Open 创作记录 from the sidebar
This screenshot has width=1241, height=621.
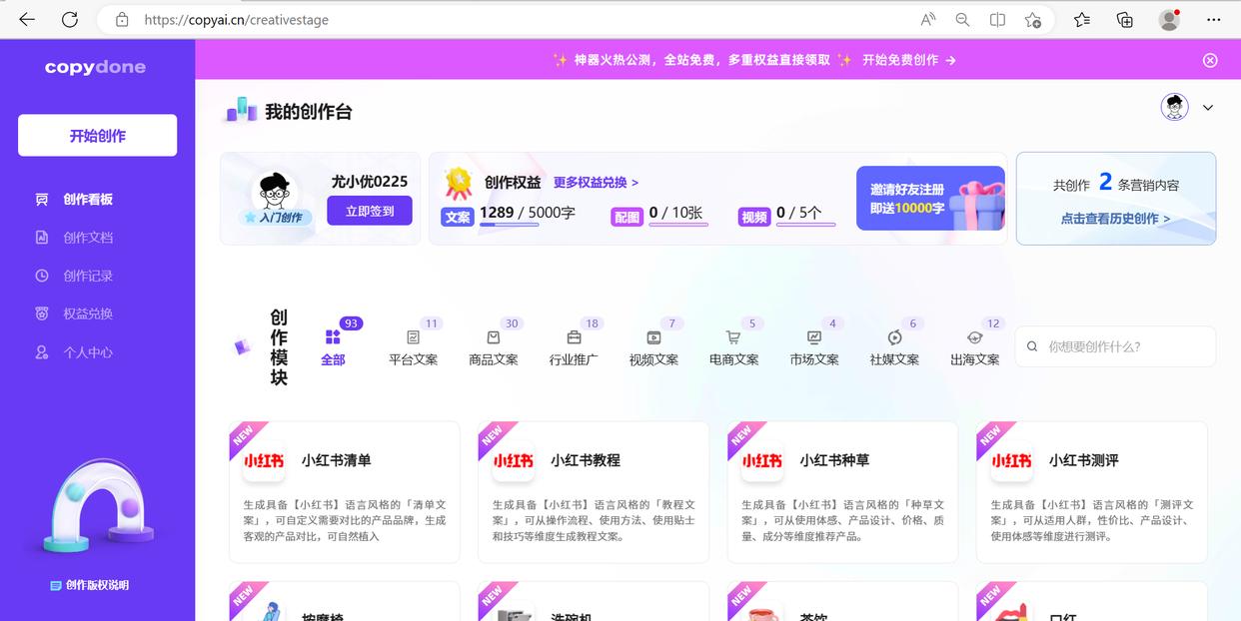(40, 275)
